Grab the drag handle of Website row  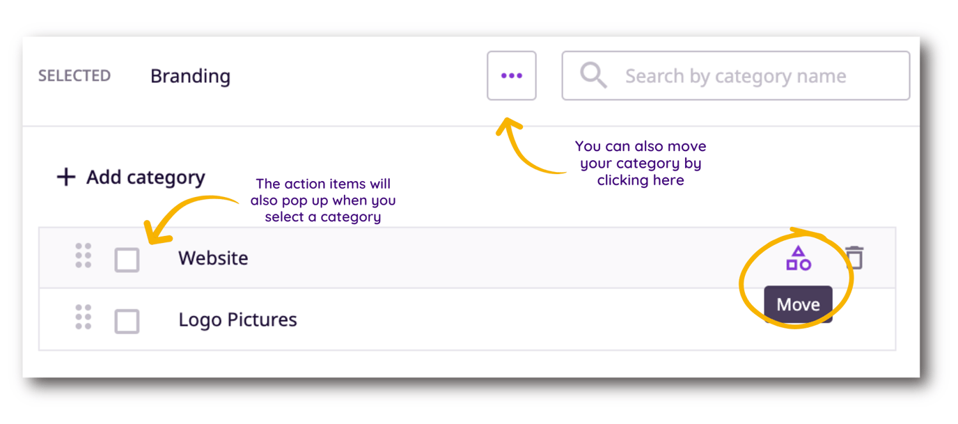84,256
